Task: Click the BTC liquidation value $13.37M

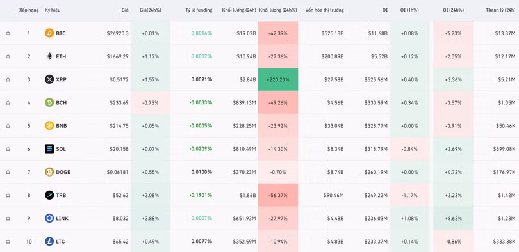Action: [505, 33]
